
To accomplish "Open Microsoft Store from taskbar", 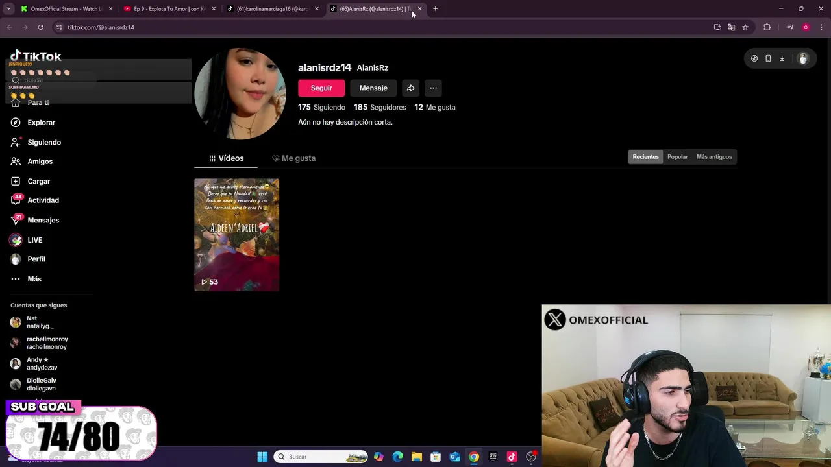I will click(436, 457).
